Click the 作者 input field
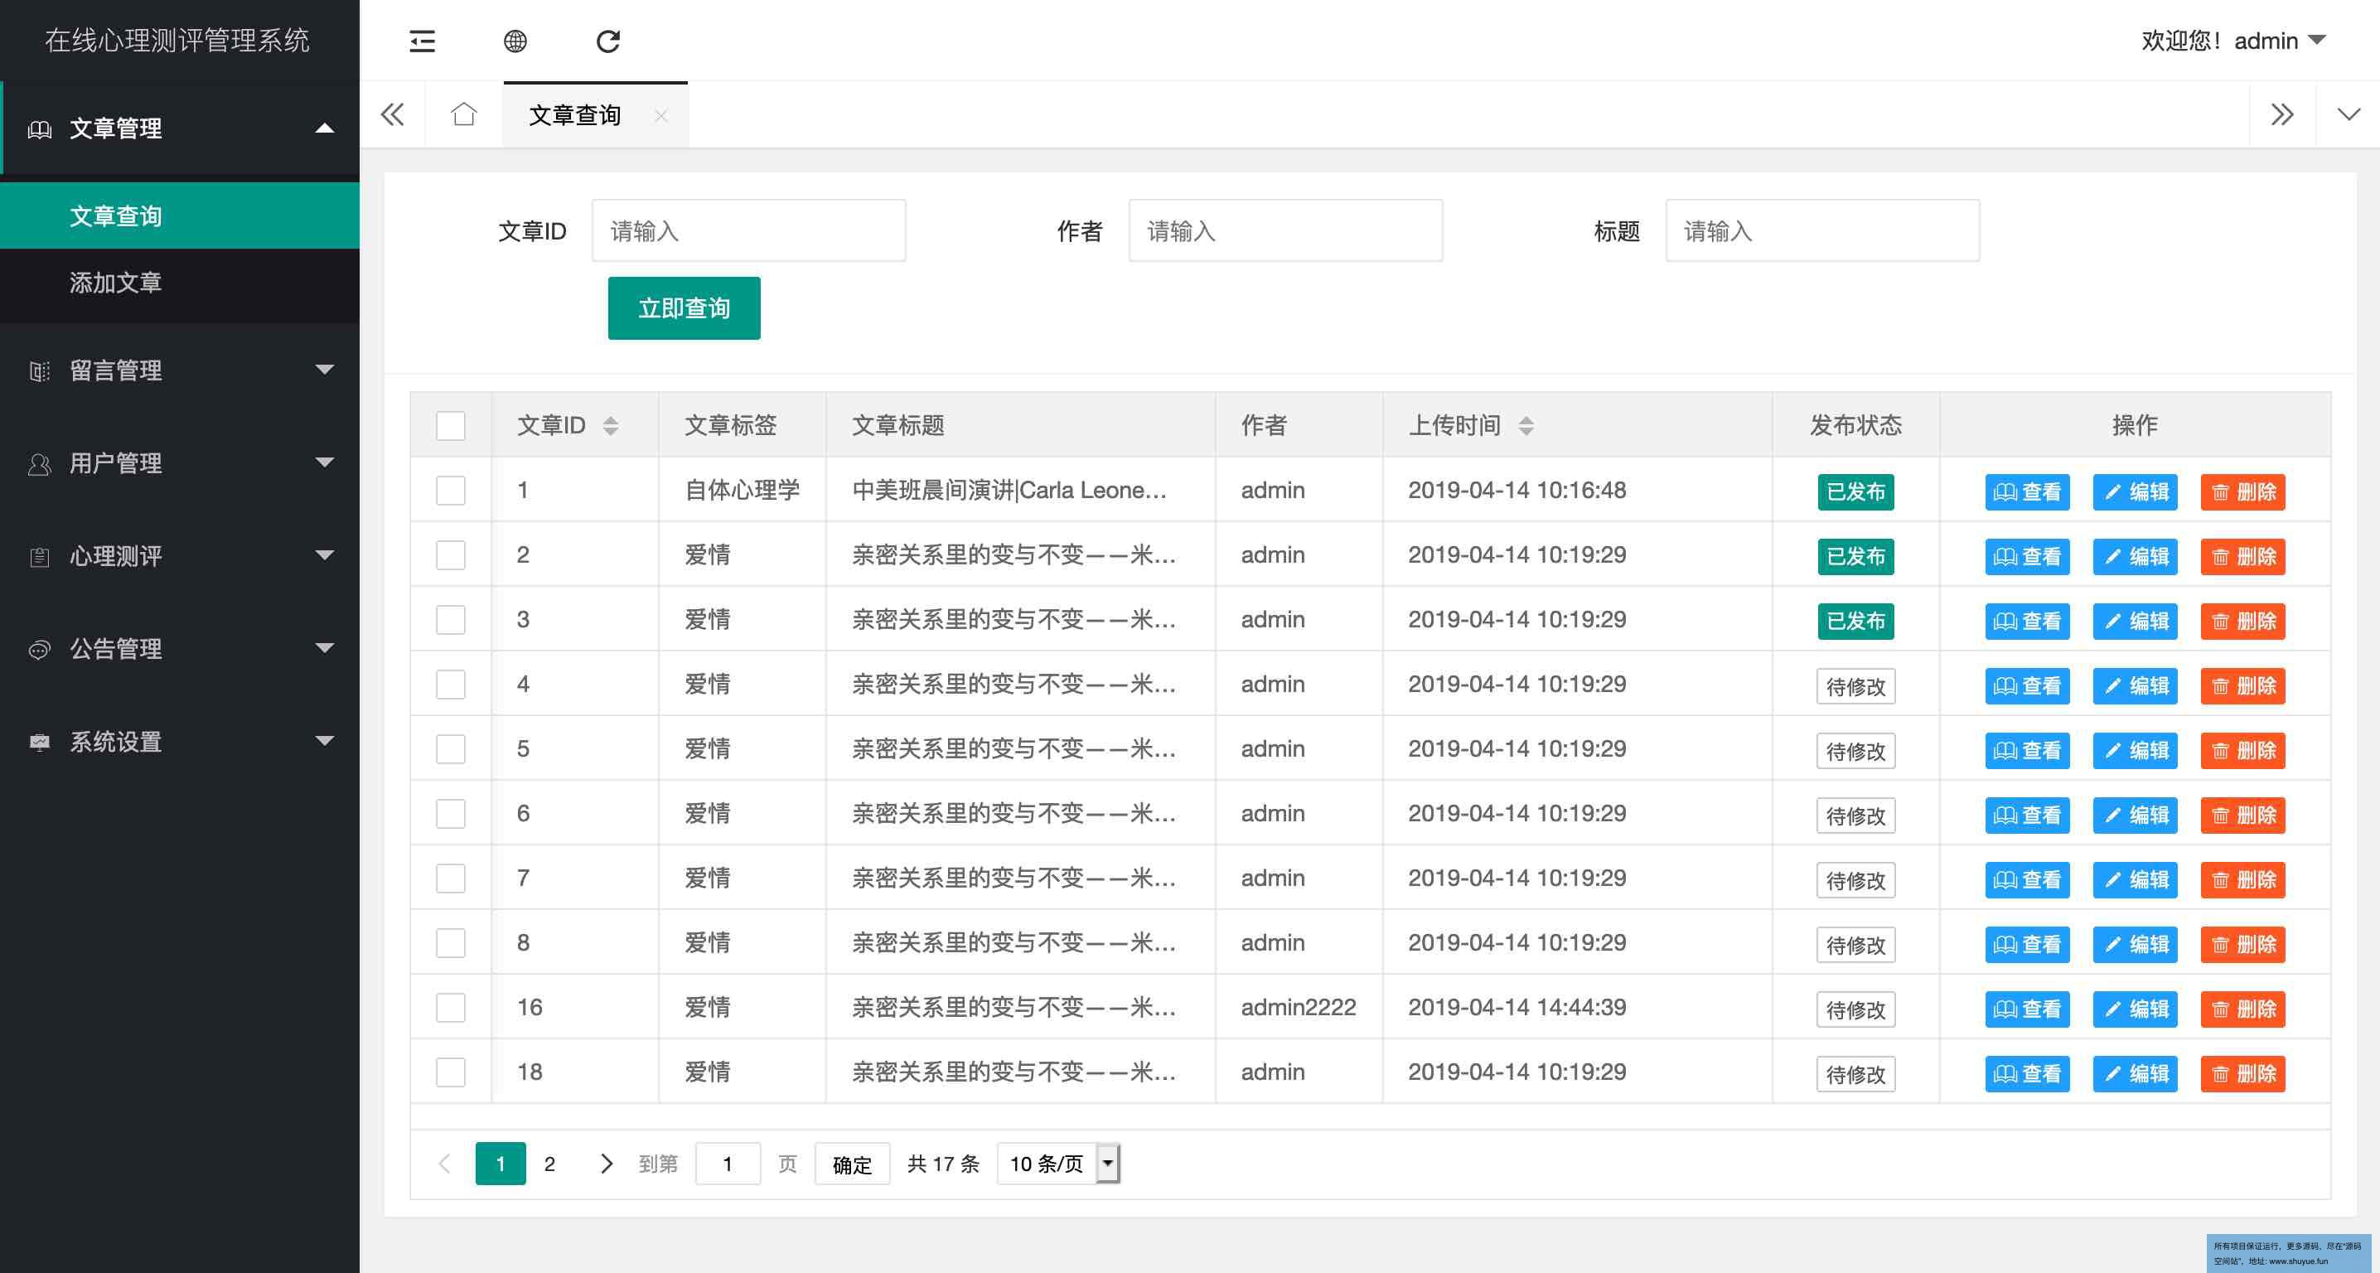The height and width of the screenshot is (1273, 2380). point(1285,231)
